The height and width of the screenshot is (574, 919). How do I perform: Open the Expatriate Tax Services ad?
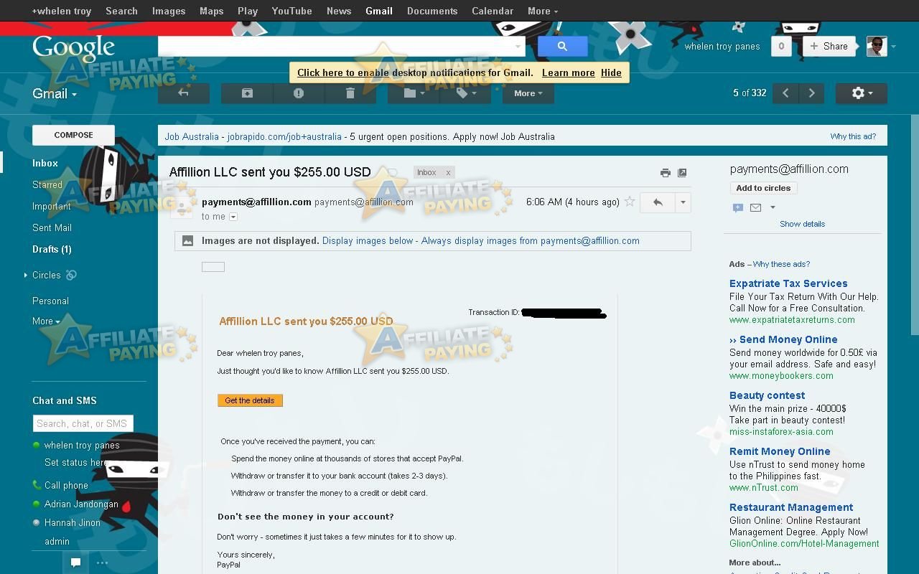pyautogui.click(x=788, y=283)
